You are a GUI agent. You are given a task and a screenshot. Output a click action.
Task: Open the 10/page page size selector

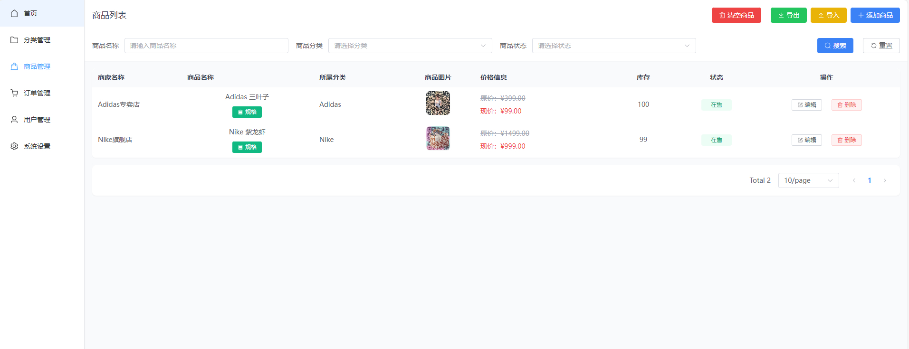[808, 180]
